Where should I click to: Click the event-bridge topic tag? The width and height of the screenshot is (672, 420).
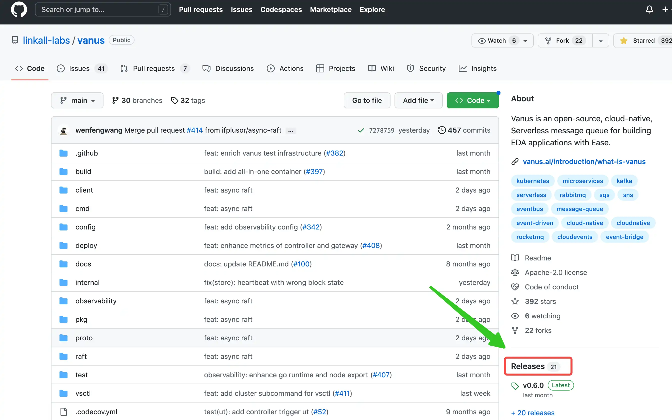pyautogui.click(x=624, y=237)
